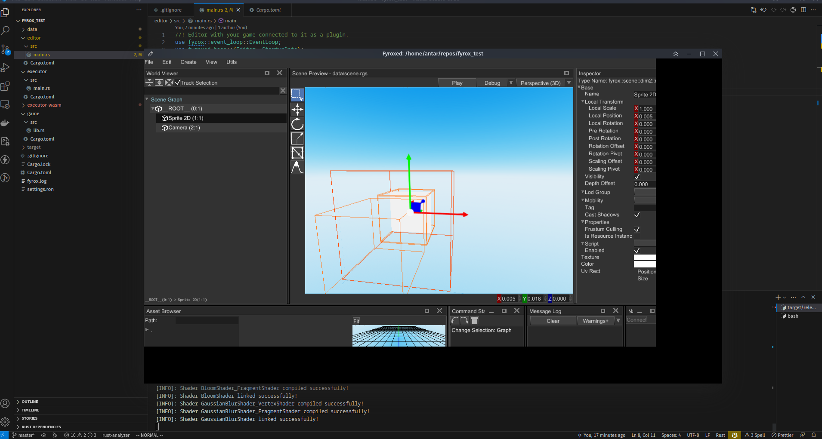
Task: Open the Create menu in Fyrox
Action: 188,62
